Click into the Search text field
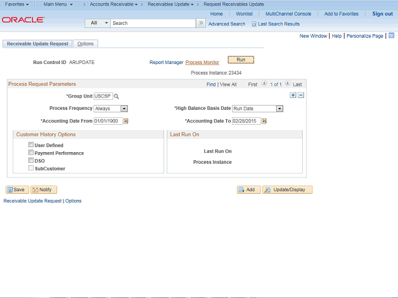The height and width of the screenshot is (298, 398). pyautogui.click(x=153, y=23)
